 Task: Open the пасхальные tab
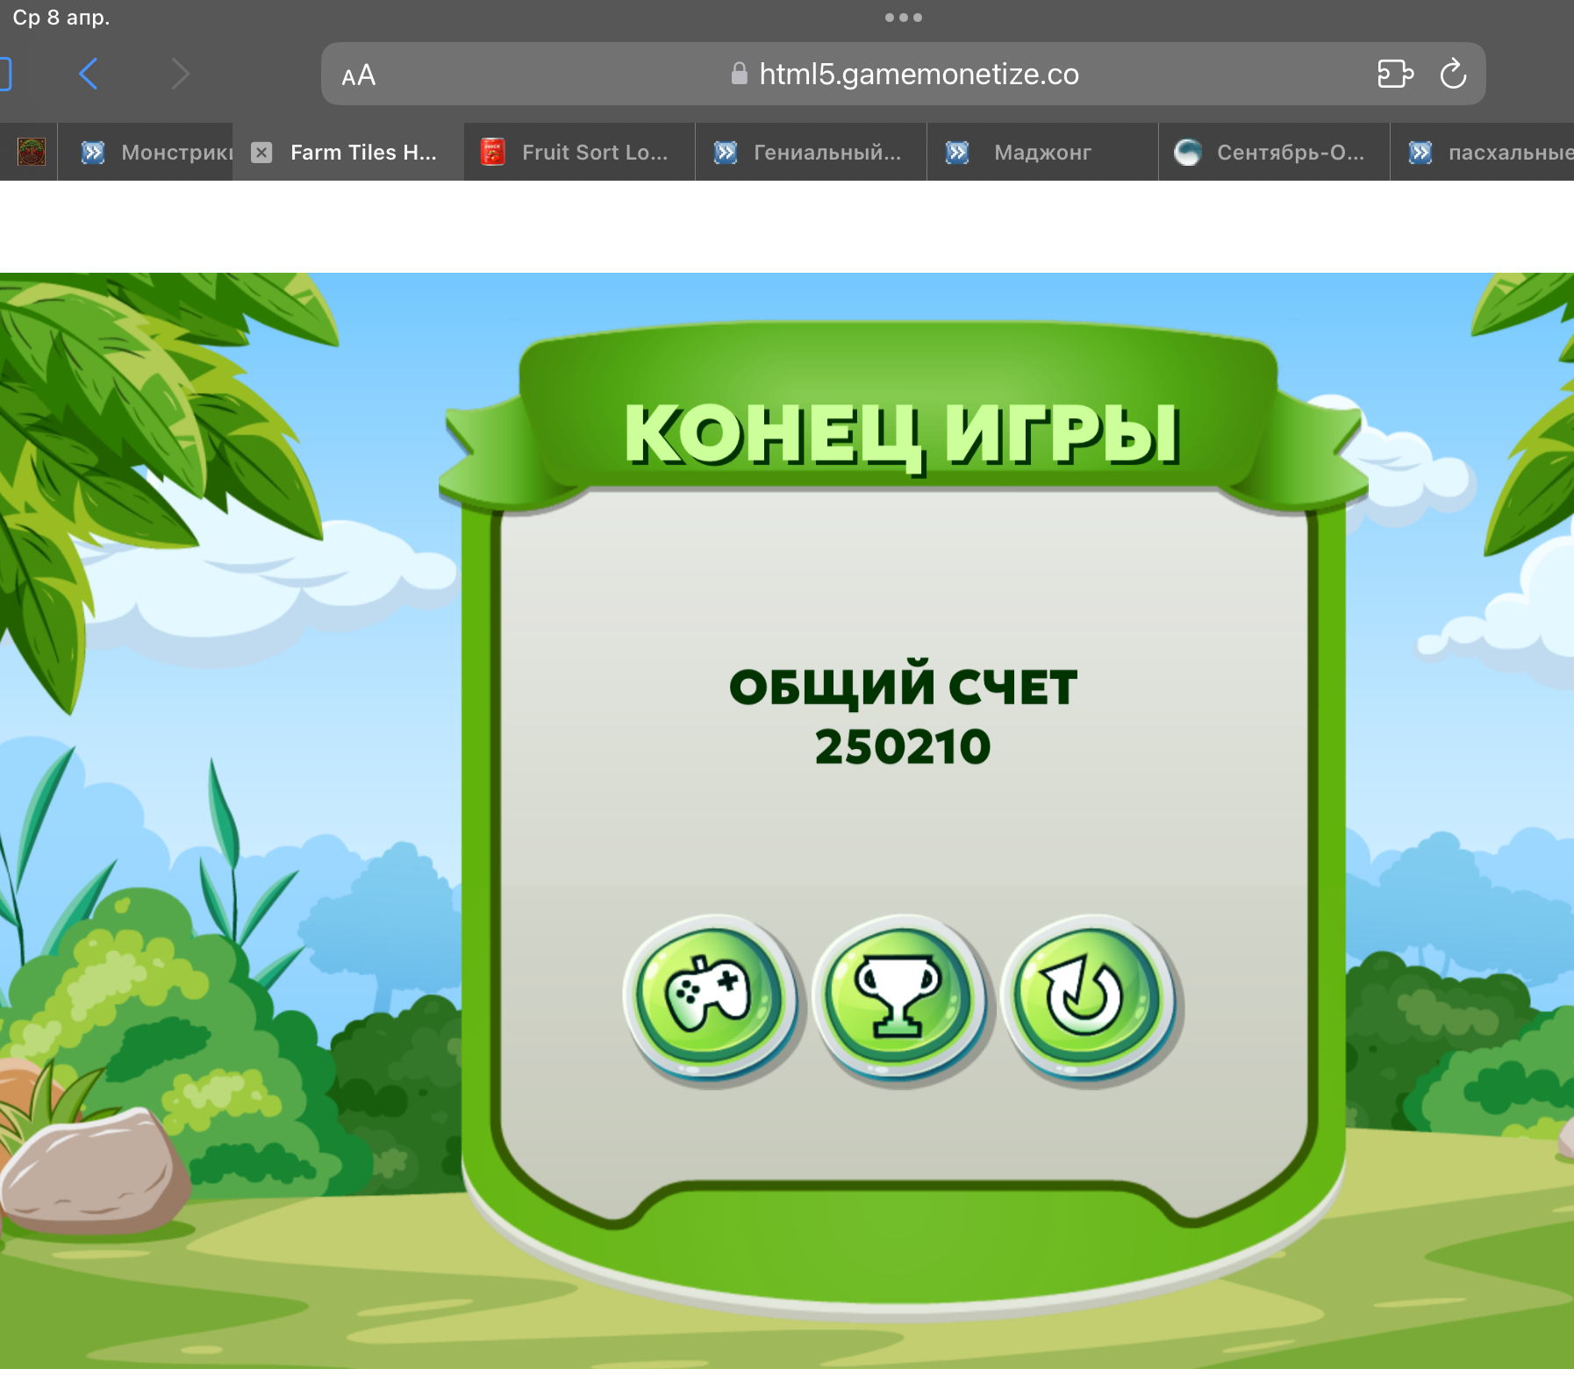1483,153
